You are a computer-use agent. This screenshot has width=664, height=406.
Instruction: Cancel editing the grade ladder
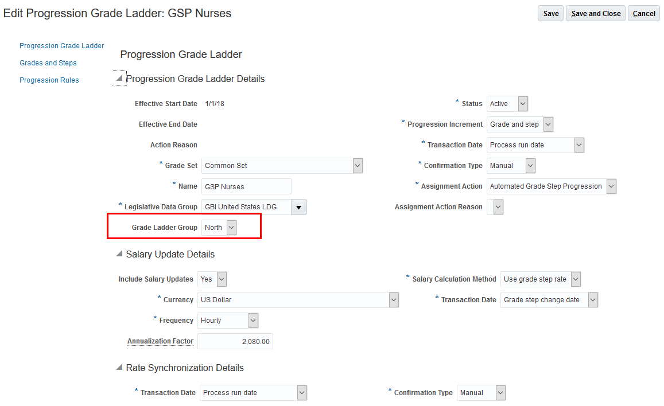644,14
